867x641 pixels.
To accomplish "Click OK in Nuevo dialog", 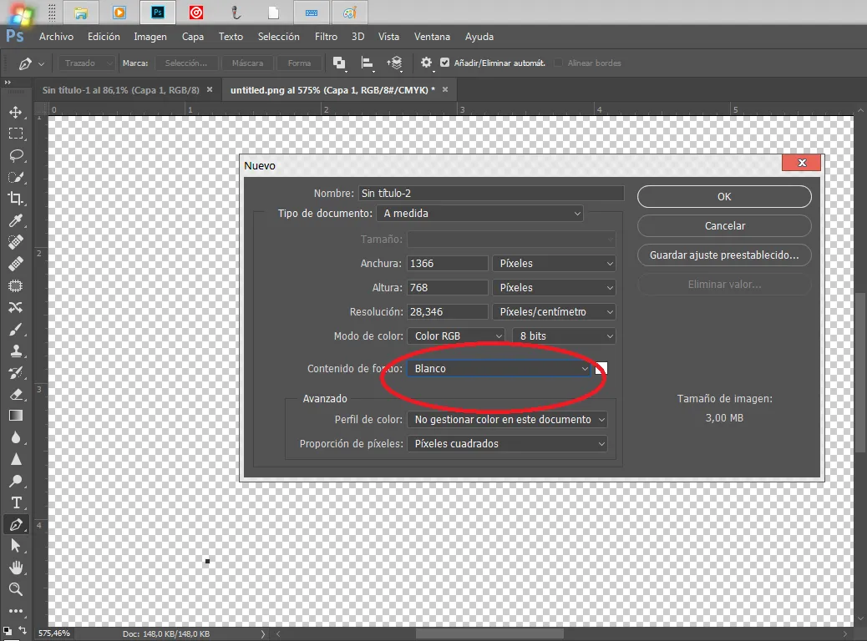I will [x=724, y=197].
